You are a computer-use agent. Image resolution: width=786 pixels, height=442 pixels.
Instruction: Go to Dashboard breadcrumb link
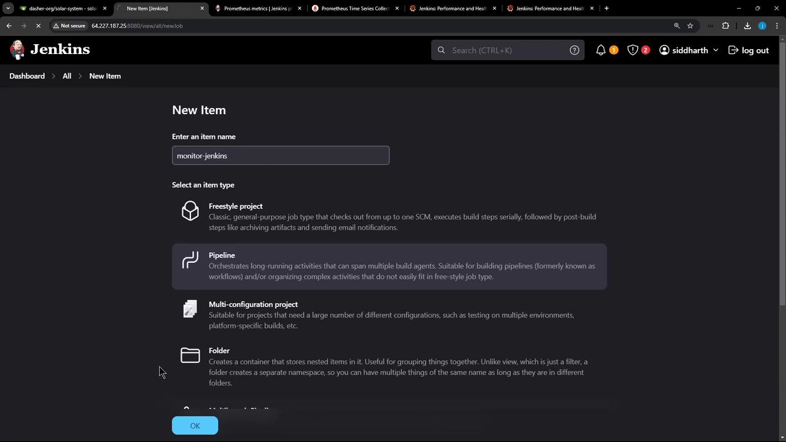click(27, 76)
